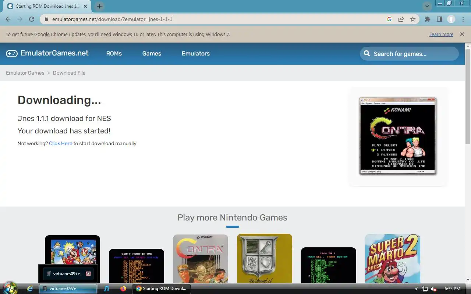The image size is (471, 294).
Task: Go forward in browser history
Action: (20, 19)
